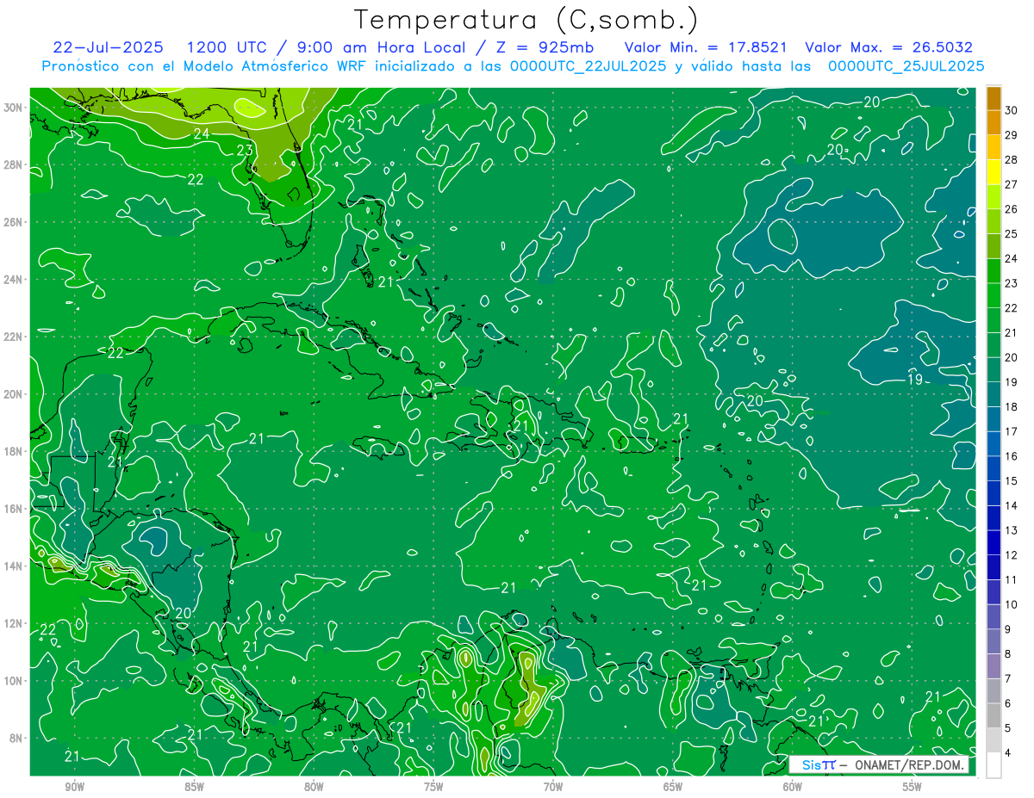This screenshot has width=1034, height=798.
Task: Click longitude axis label '90W'
Action: 74,787
